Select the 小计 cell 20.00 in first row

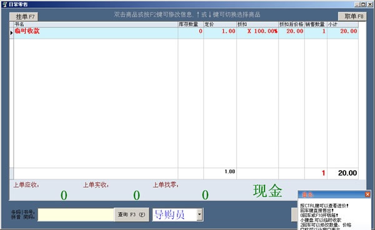tap(342, 33)
